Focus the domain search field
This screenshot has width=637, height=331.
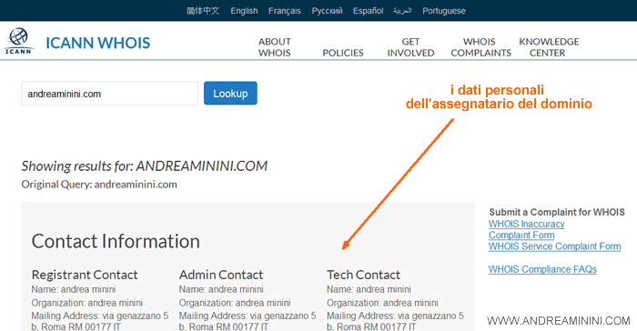coord(109,94)
